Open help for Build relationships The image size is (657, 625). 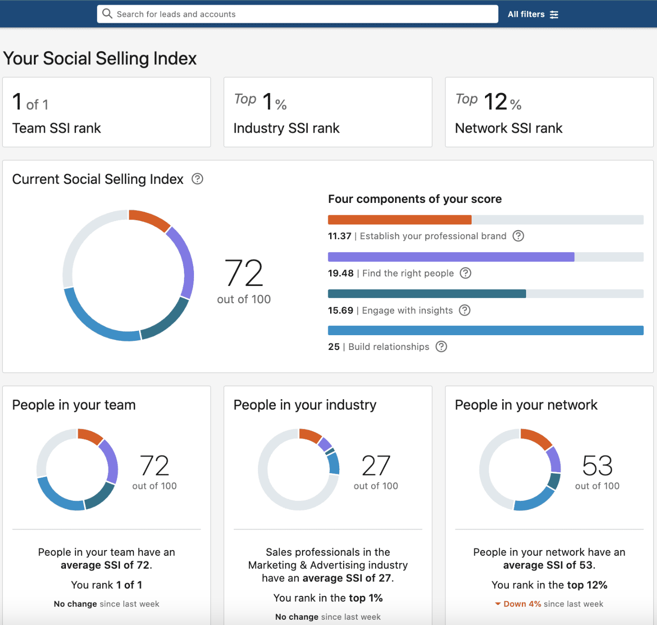point(441,347)
